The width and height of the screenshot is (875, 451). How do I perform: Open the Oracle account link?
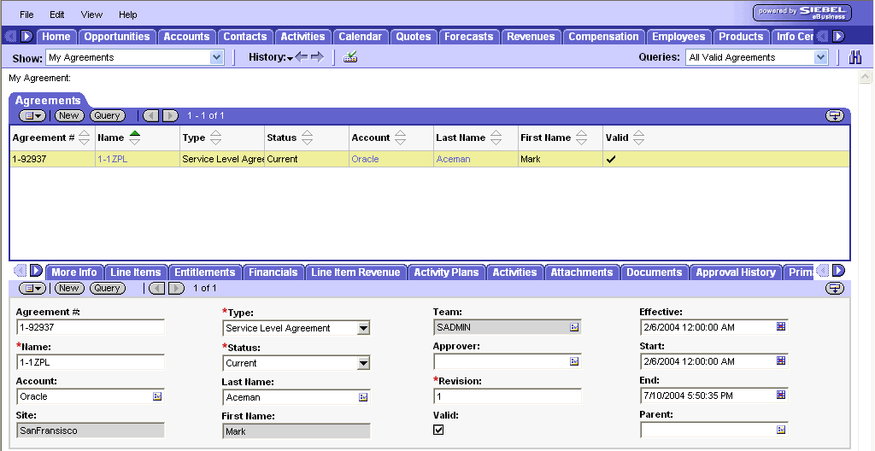tap(365, 159)
